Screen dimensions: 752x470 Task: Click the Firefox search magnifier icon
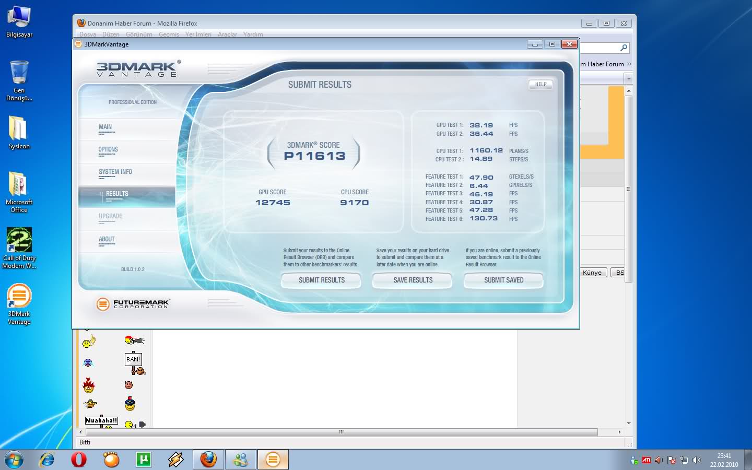tap(624, 48)
